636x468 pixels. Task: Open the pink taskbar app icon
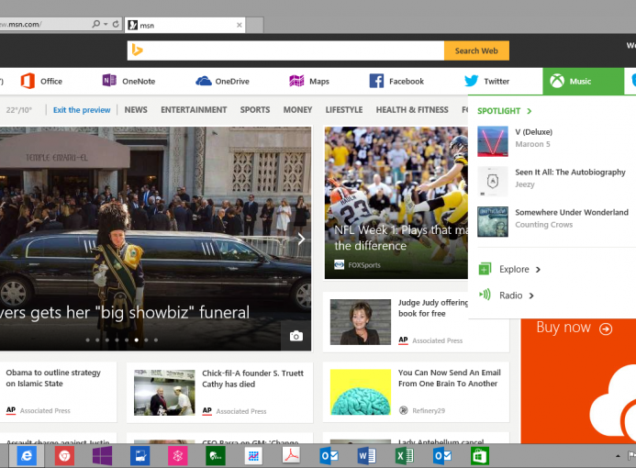pos(178,456)
